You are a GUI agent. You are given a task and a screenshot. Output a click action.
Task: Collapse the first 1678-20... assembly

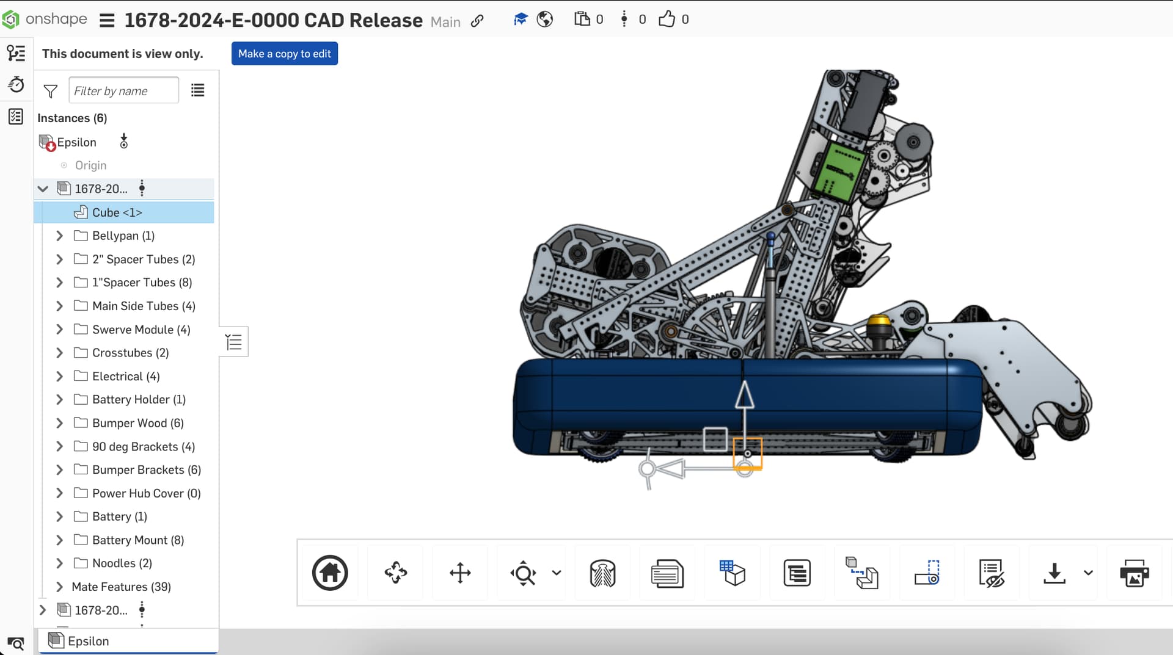tap(43, 189)
